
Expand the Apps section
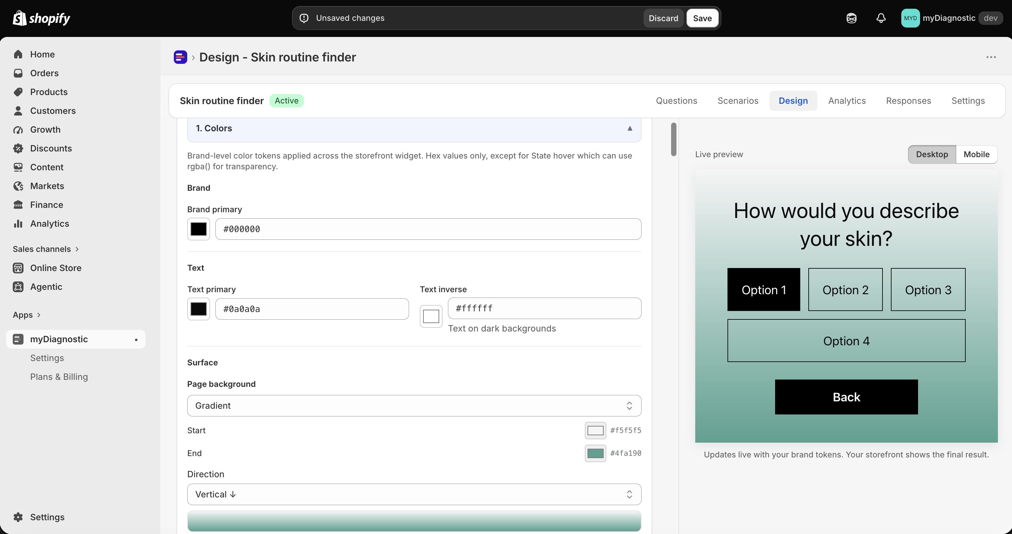[27, 315]
